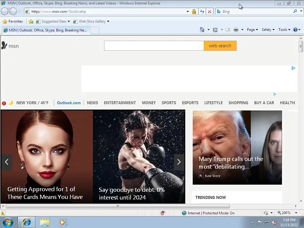Open SHOPPING link
Image resolution: width=304 pixels, height=228 pixels.
point(238,103)
